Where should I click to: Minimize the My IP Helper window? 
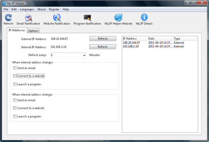(188, 2)
